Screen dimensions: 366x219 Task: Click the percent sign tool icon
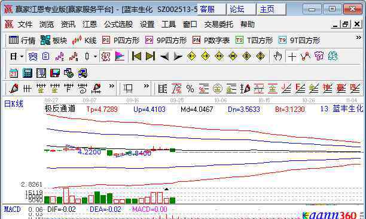click(190, 89)
